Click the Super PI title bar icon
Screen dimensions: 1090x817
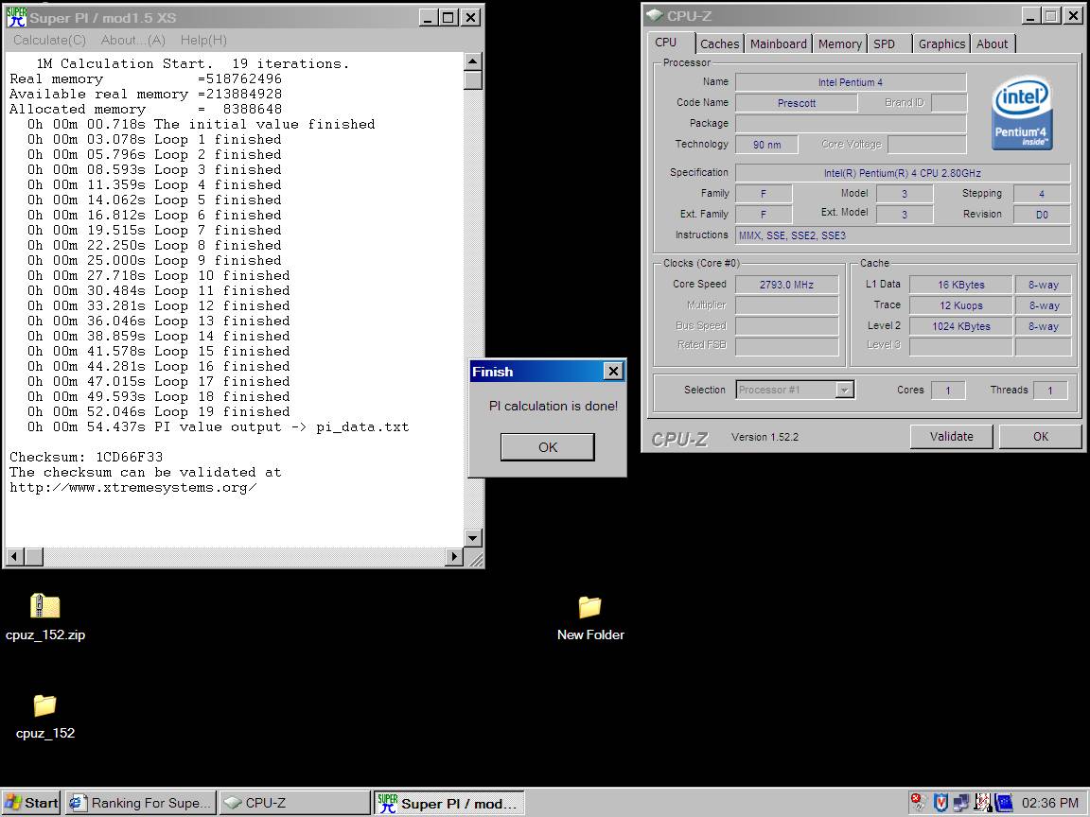click(16, 17)
